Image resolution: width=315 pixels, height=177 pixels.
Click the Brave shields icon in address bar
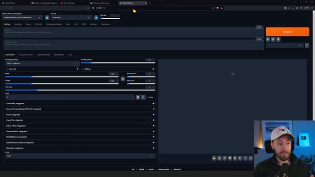(218, 8)
